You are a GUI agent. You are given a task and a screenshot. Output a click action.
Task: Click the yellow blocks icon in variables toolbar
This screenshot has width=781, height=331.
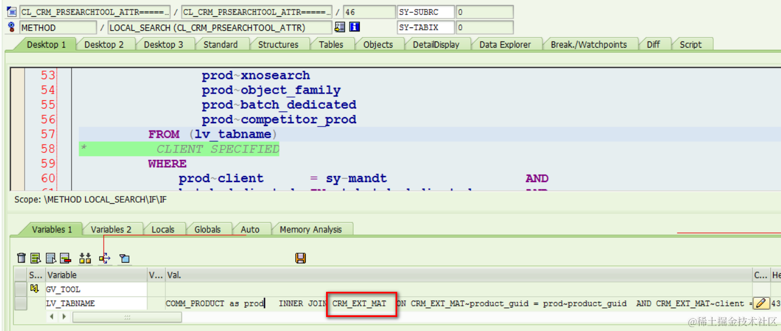point(85,258)
